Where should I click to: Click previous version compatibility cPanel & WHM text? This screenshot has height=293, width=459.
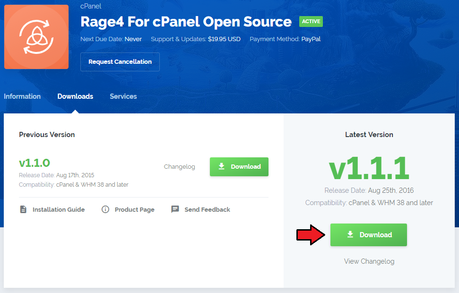[x=92, y=184]
